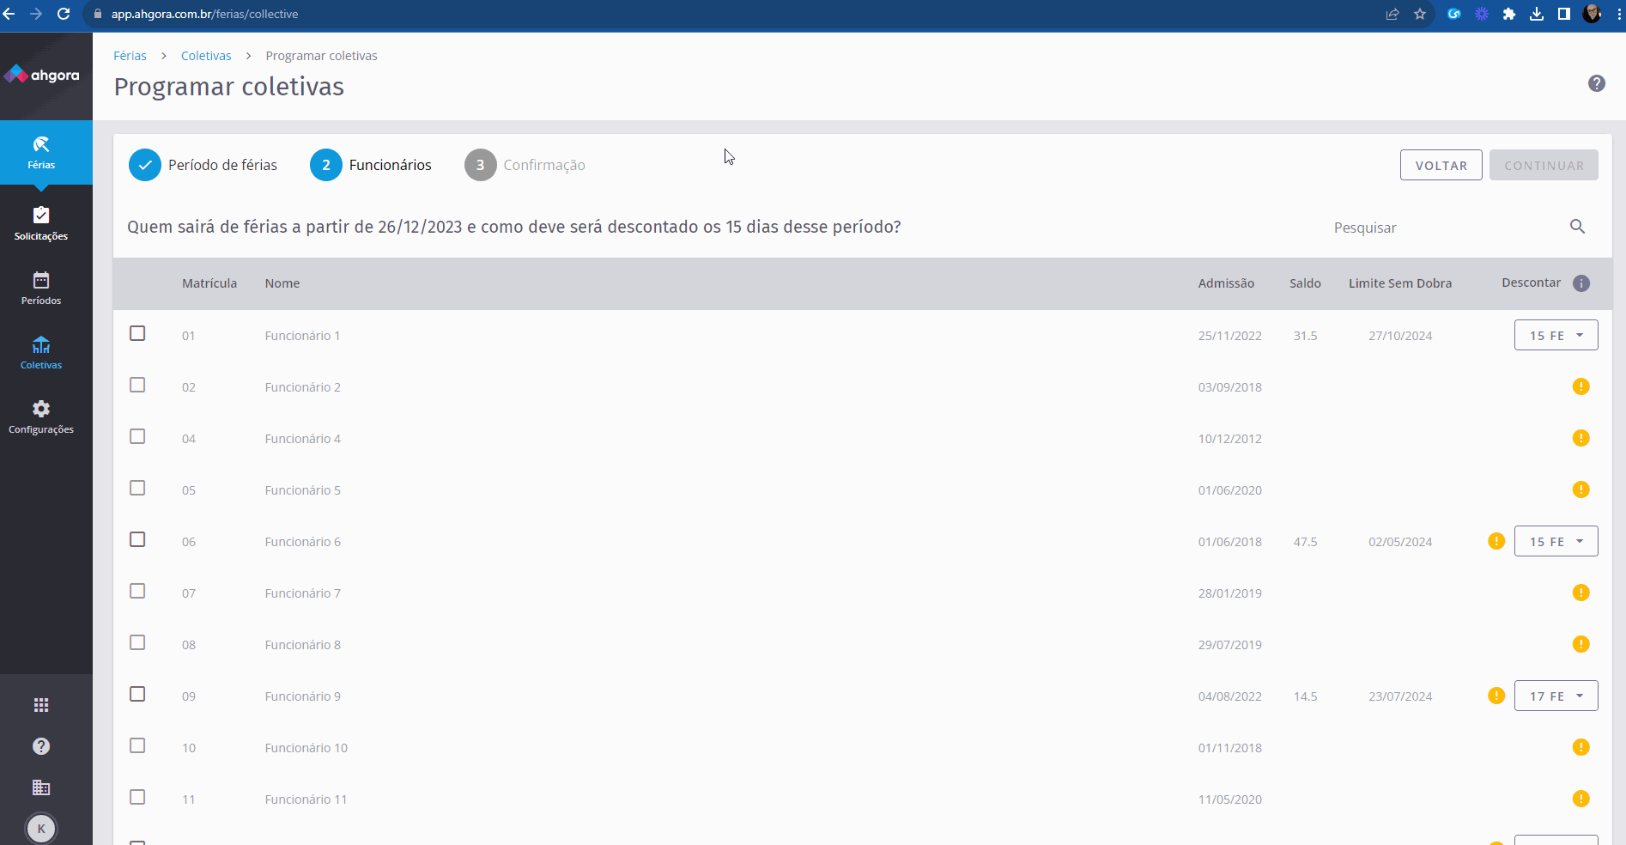Select checkbox for Funcionário 11
Image resolution: width=1626 pixels, height=845 pixels.
coord(137,797)
